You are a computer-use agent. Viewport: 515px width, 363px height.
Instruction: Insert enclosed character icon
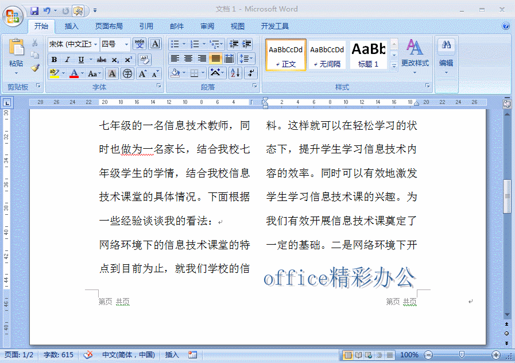click(127, 74)
